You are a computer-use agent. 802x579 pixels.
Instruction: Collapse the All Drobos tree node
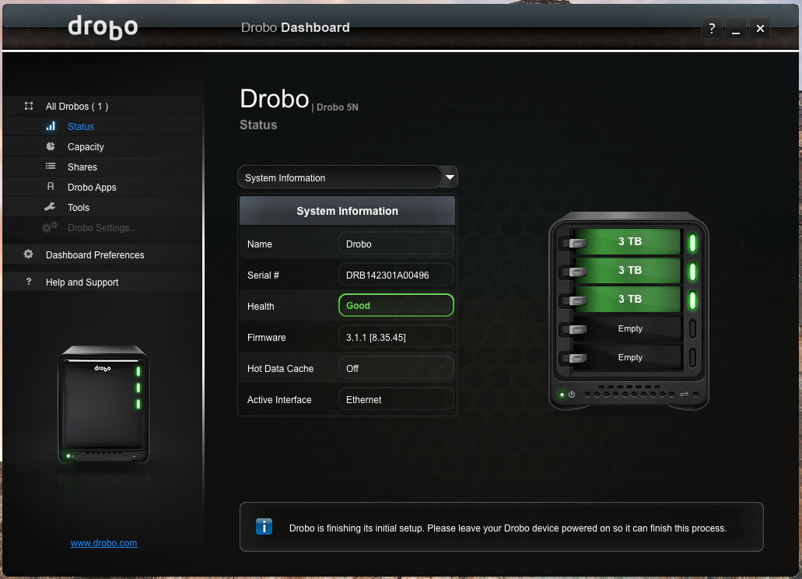pos(29,106)
